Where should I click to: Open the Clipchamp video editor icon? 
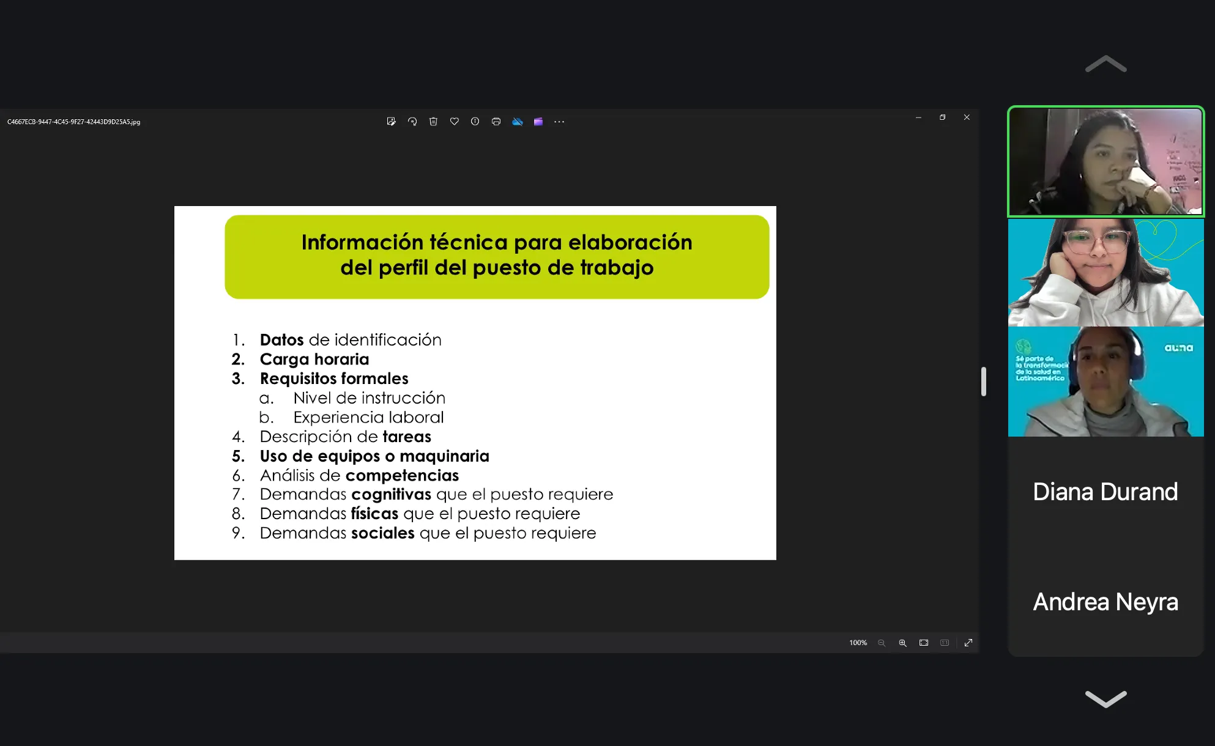[538, 122]
